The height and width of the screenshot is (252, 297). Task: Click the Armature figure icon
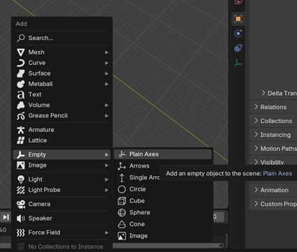21,130
